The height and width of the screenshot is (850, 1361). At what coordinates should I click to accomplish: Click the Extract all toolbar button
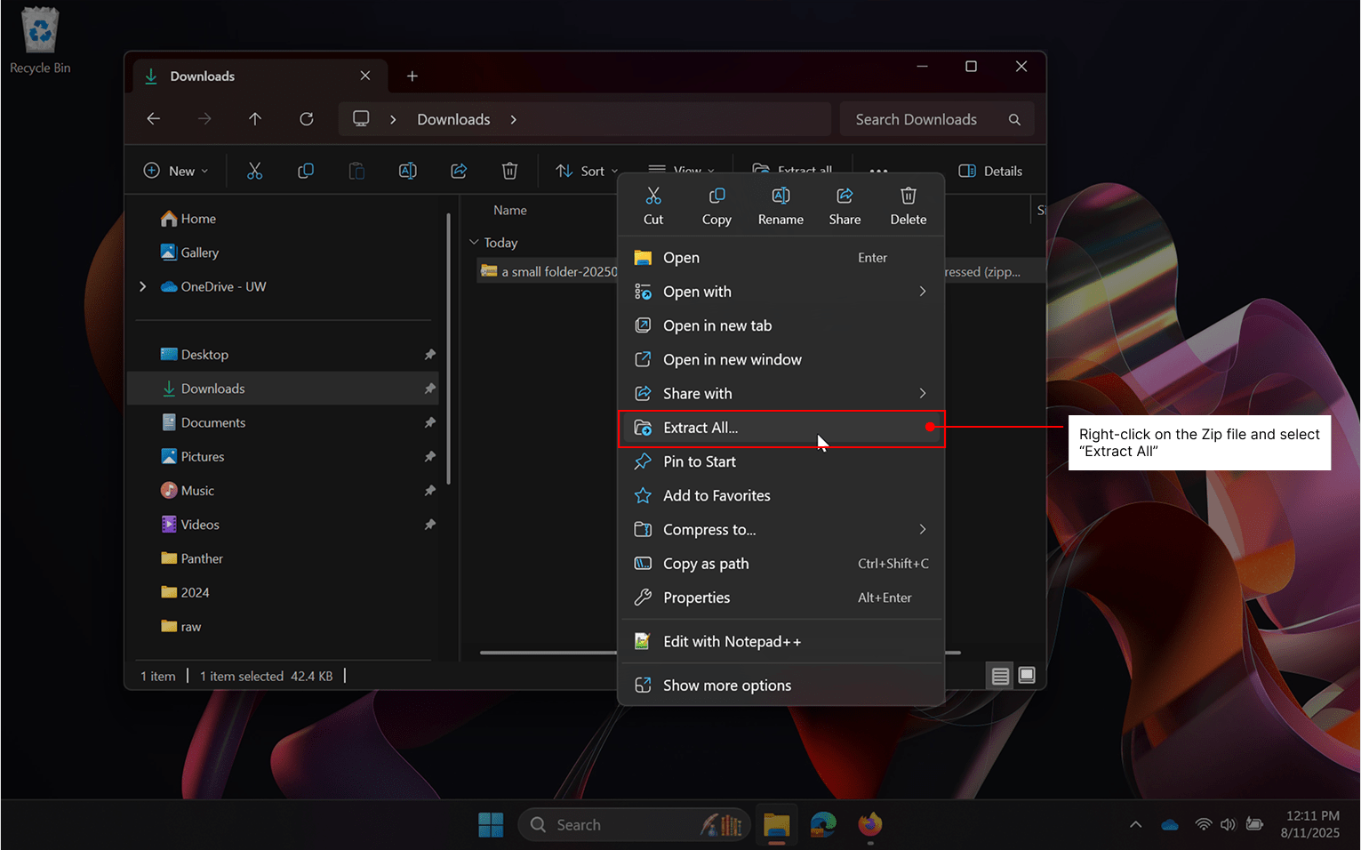(793, 170)
